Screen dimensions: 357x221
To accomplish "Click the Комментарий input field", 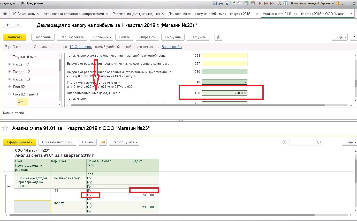I will 191,113.
